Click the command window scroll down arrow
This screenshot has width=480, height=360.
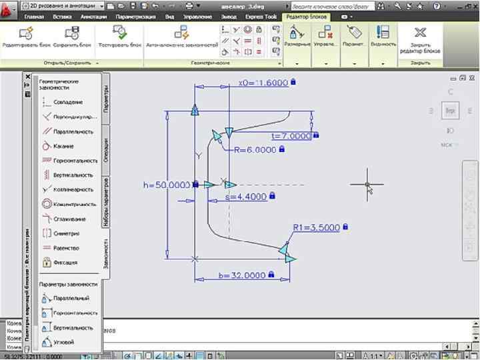[x=476, y=338]
